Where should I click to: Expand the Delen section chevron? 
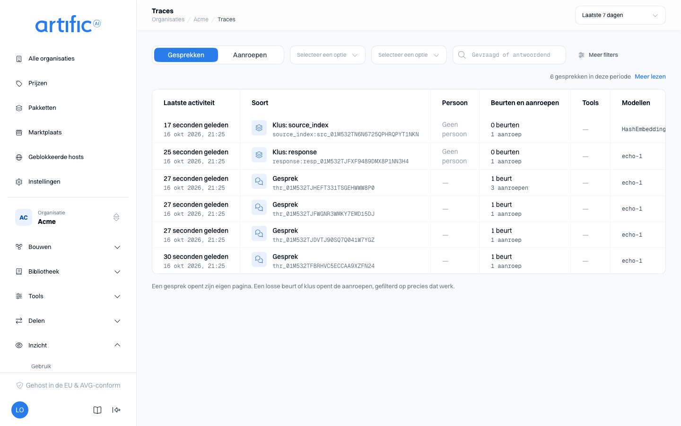[117, 321]
